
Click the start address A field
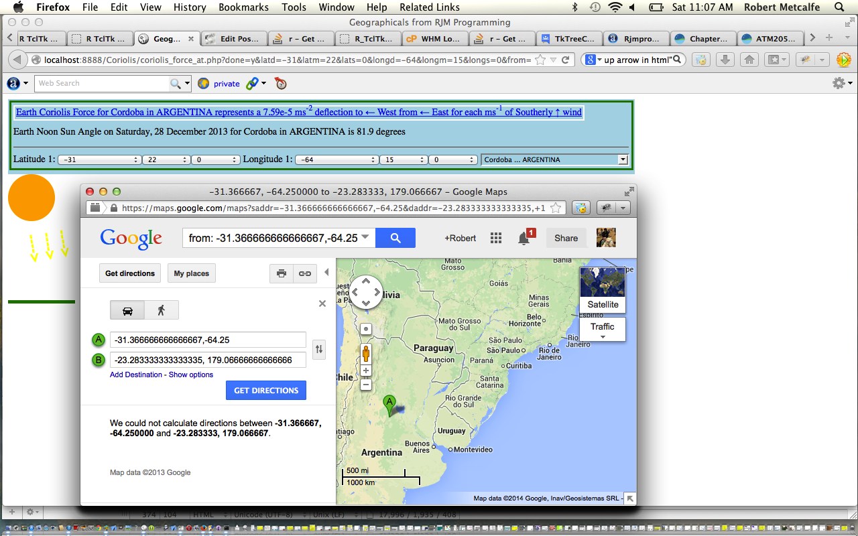(208, 340)
